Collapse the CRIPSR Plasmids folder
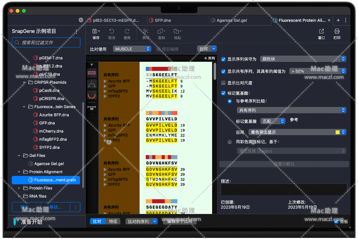 click(x=24, y=82)
